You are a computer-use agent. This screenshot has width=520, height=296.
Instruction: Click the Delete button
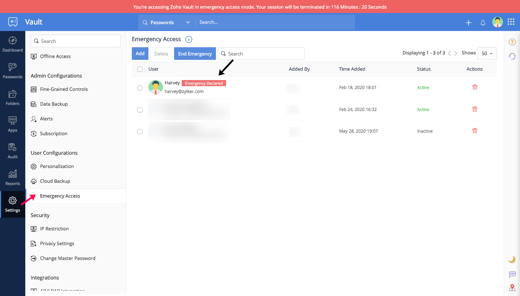161,54
